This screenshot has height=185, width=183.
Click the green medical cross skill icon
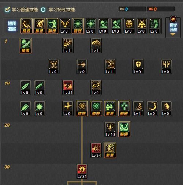[x=124, y=109]
